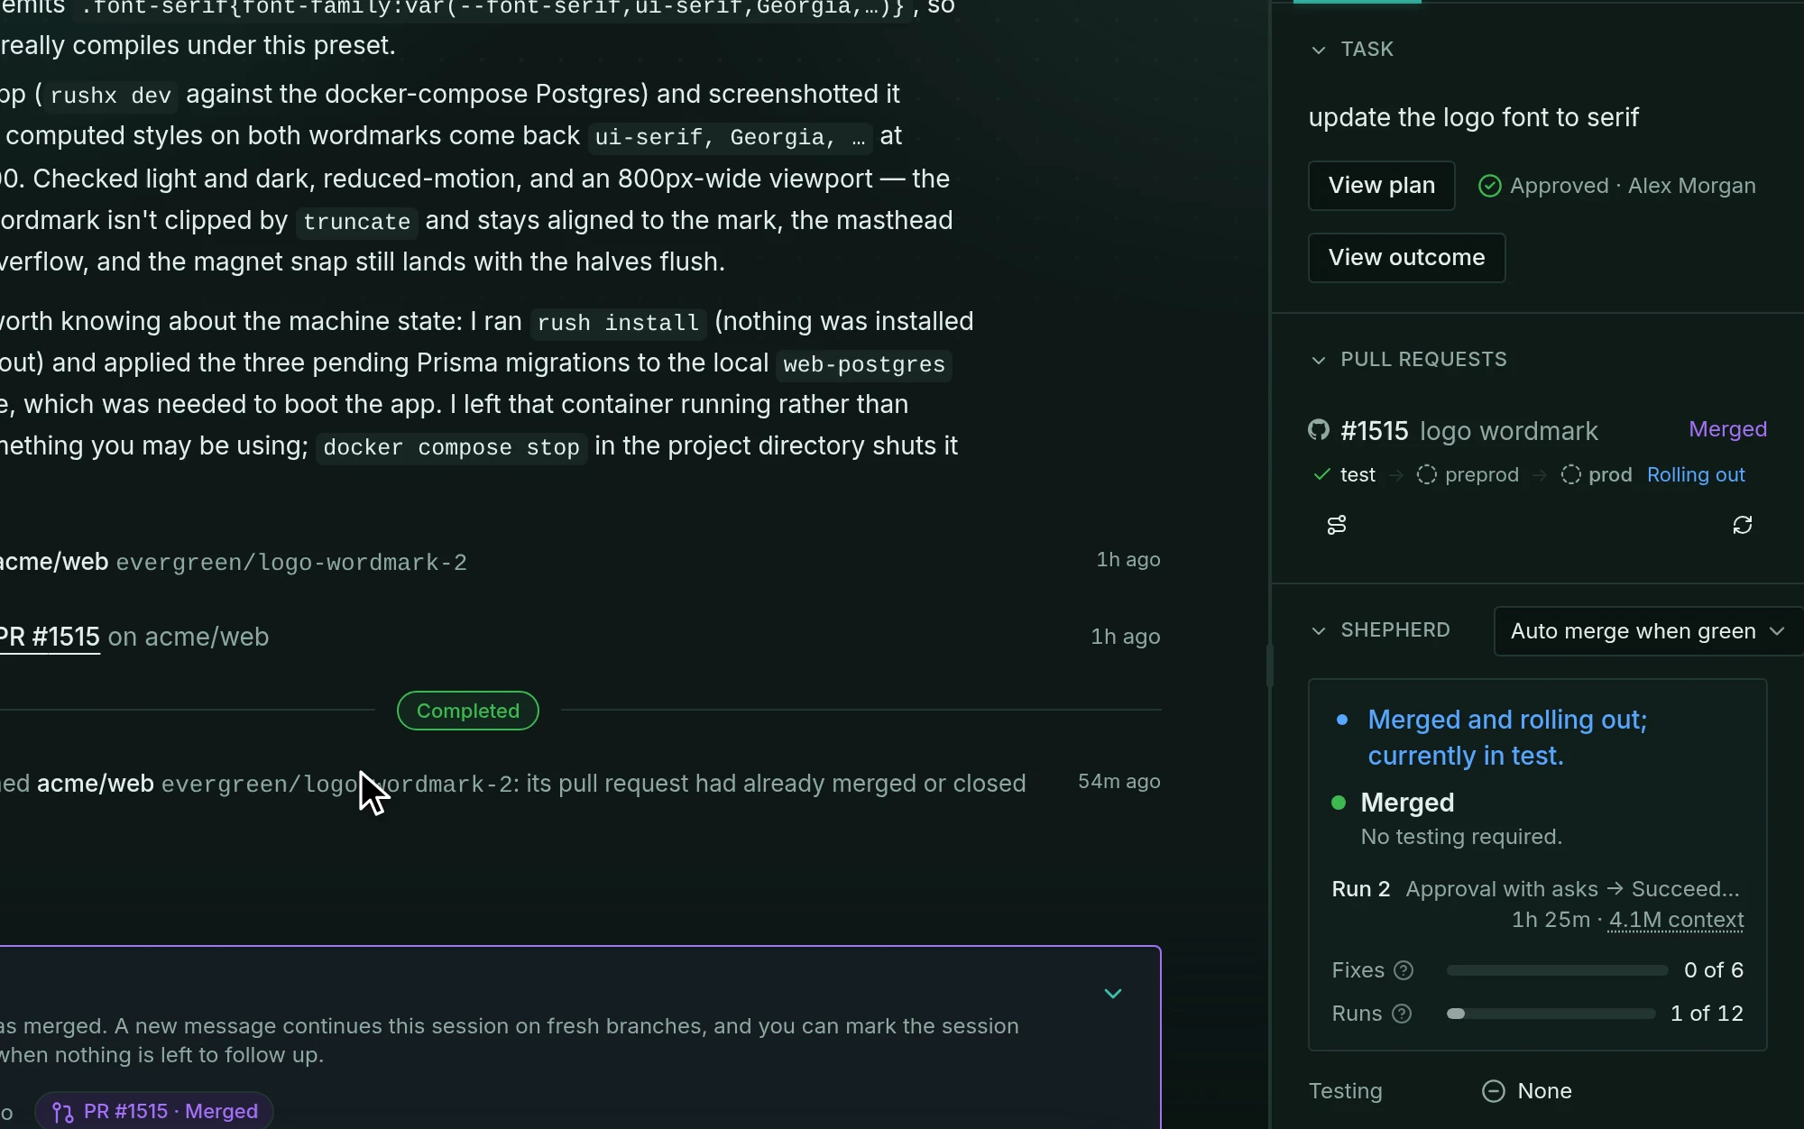Open the 4.1M context link
1804x1129 pixels.
(x=1676, y=920)
